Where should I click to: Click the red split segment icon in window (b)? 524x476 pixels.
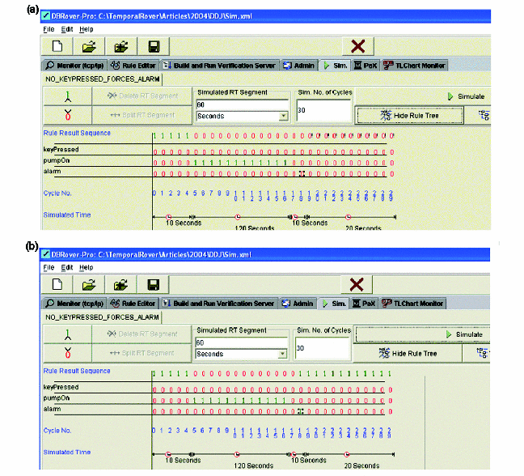(x=67, y=353)
